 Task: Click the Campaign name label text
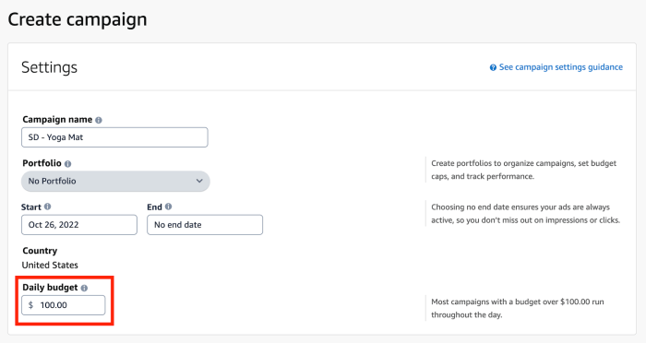click(x=57, y=120)
